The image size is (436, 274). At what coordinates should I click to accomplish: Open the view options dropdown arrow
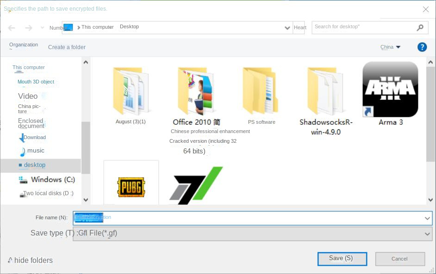click(x=398, y=47)
